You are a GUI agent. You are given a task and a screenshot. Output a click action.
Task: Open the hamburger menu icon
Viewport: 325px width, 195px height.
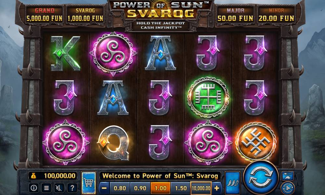46,188
